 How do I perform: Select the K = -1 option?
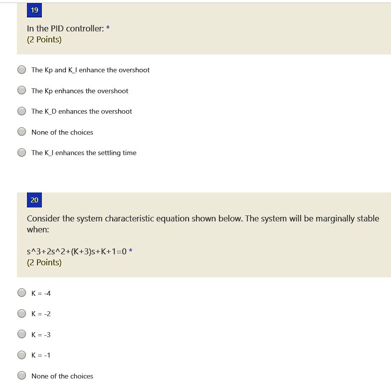tap(22, 355)
